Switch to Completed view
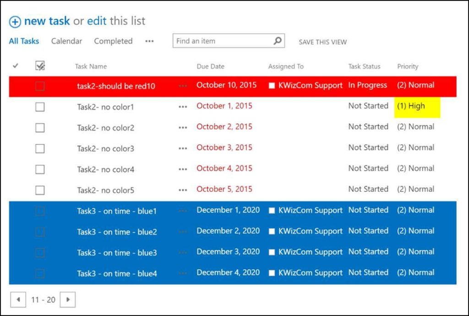 coord(113,41)
